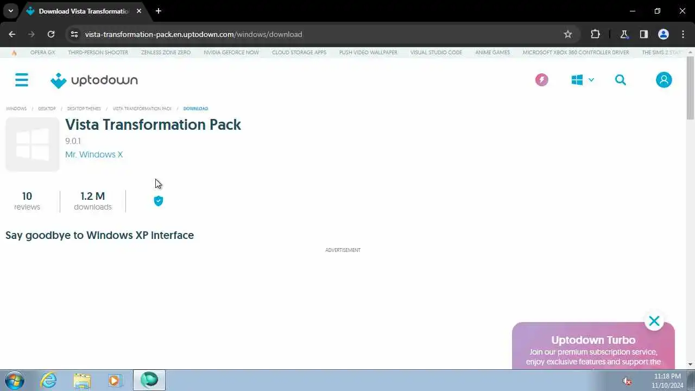Screen dimensions: 695x391
Task: Open developer Mr. Windows X link
Action: [94, 154]
